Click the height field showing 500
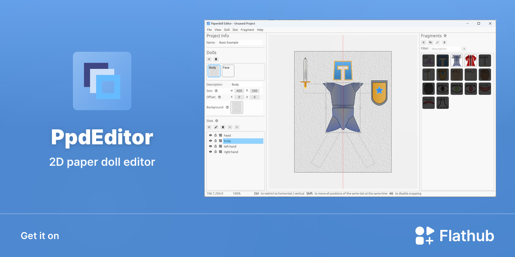The width and height of the screenshot is (515, 257). click(254, 91)
